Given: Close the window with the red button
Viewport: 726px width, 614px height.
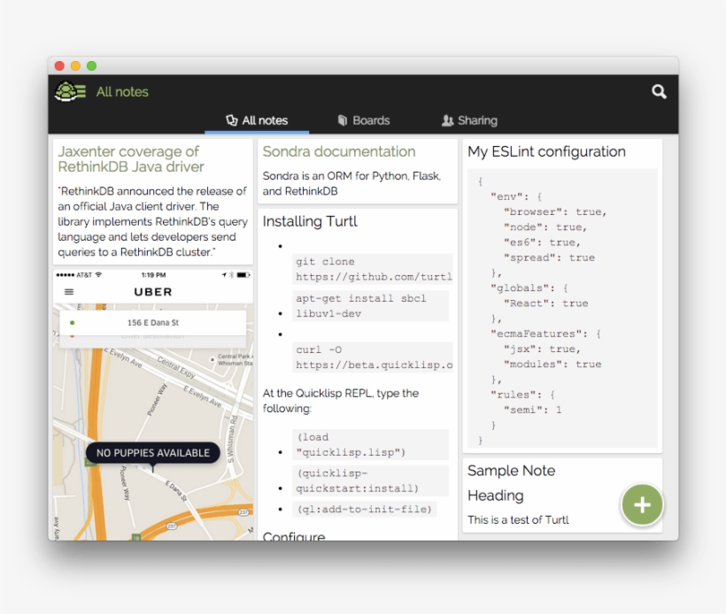Looking at the screenshot, I should [x=59, y=65].
